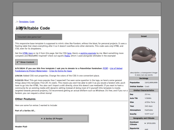Open the 'working example' link
This screenshot has width=174, height=130.
88,53
